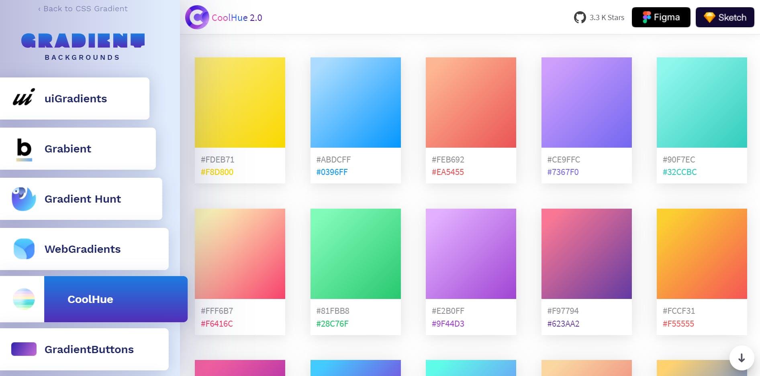Open the 3.3 K Stars GitHub link
Viewport: 760px width, 376px height.
click(599, 17)
